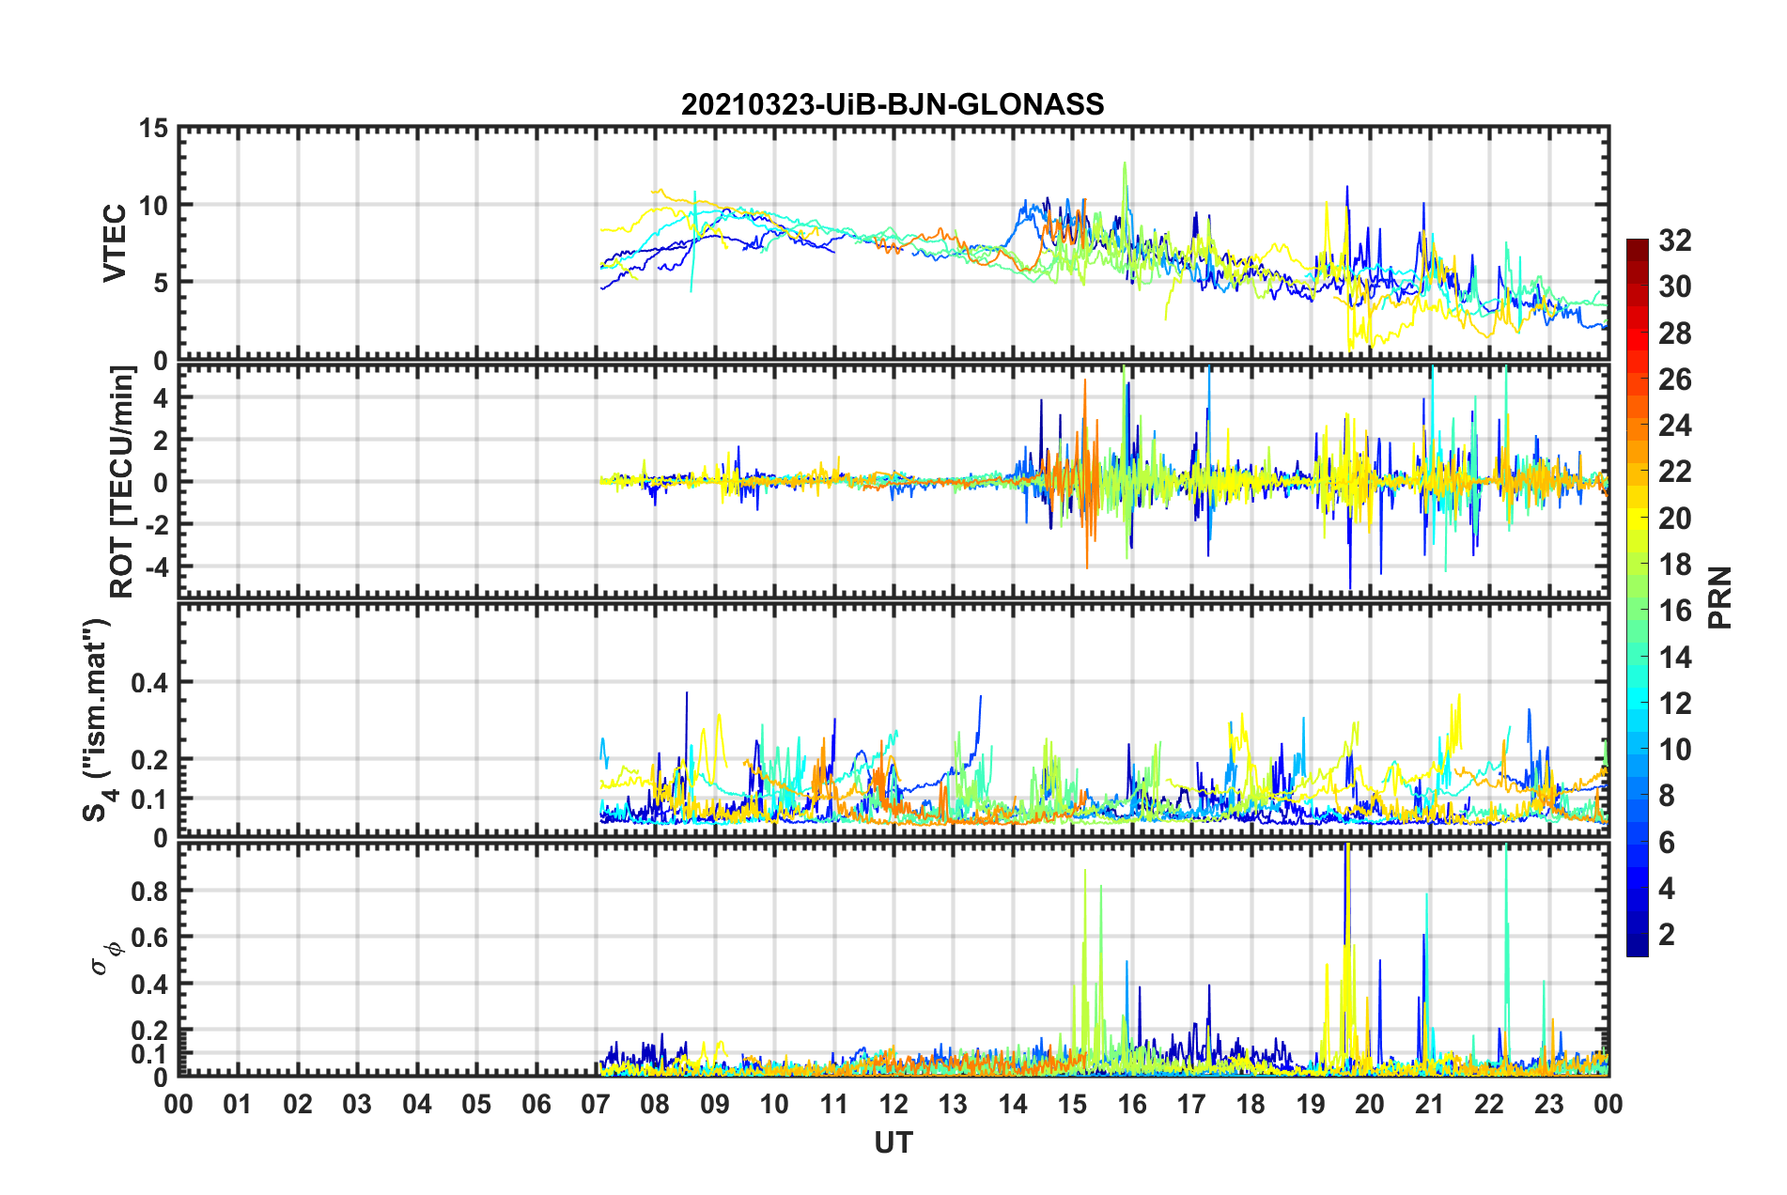Click the PRN colorbar label
Screen dimensions: 1787x1195
(1720, 597)
